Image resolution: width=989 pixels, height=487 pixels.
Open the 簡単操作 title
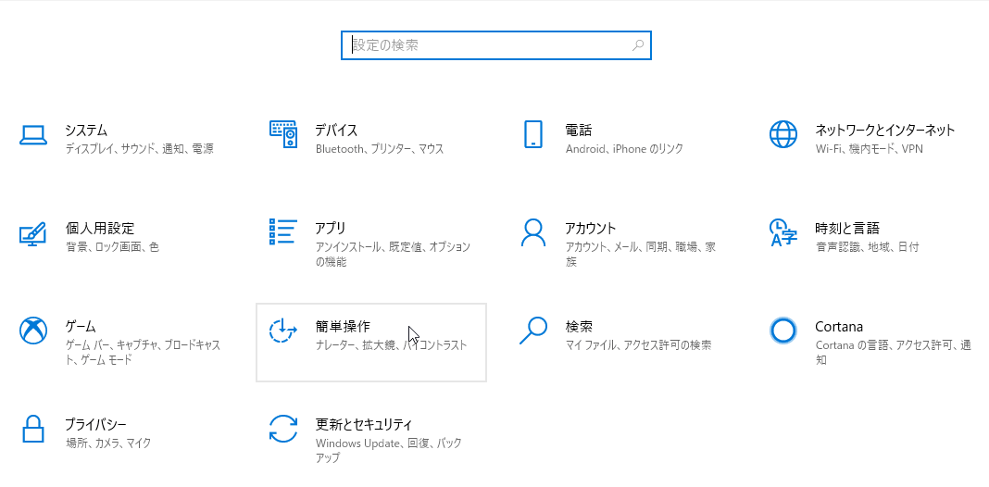pyautogui.click(x=344, y=327)
